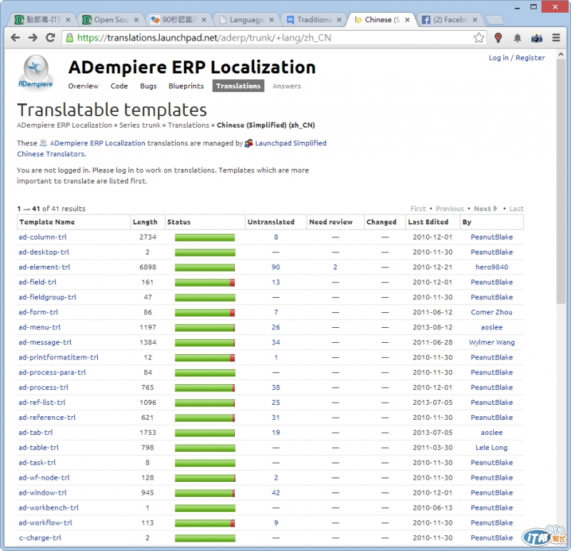Open the Overview section
This screenshot has width=571, height=551.
[x=83, y=86]
